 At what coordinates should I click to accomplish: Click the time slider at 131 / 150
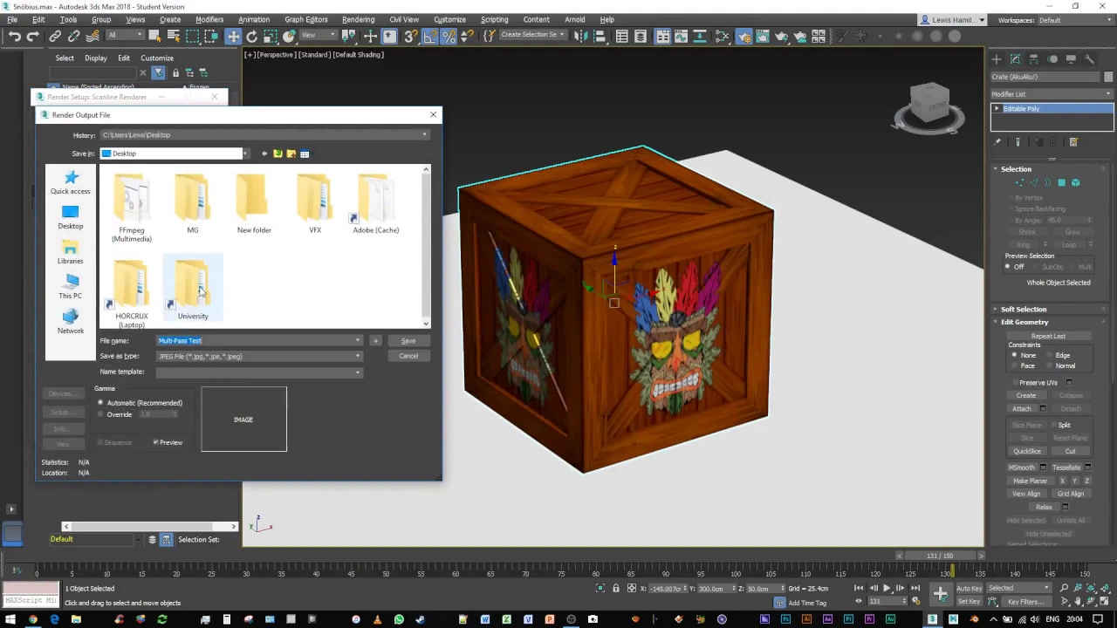[x=940, y=556]
